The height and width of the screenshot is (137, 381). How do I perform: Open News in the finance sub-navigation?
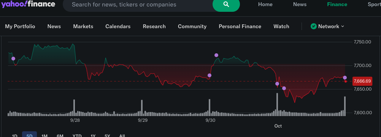tap(54, 26)
